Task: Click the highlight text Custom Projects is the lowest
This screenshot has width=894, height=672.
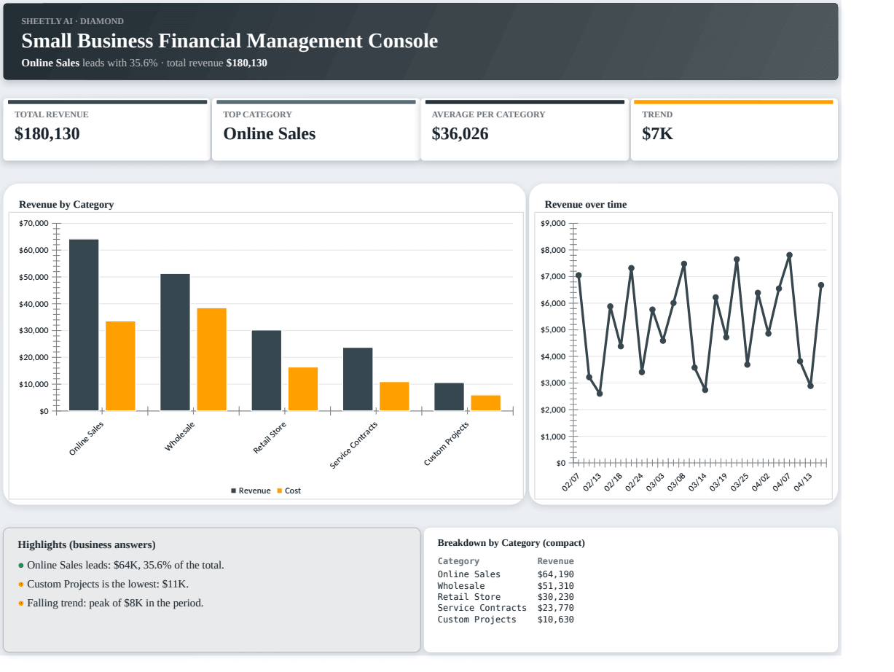Action: [108, 585]
